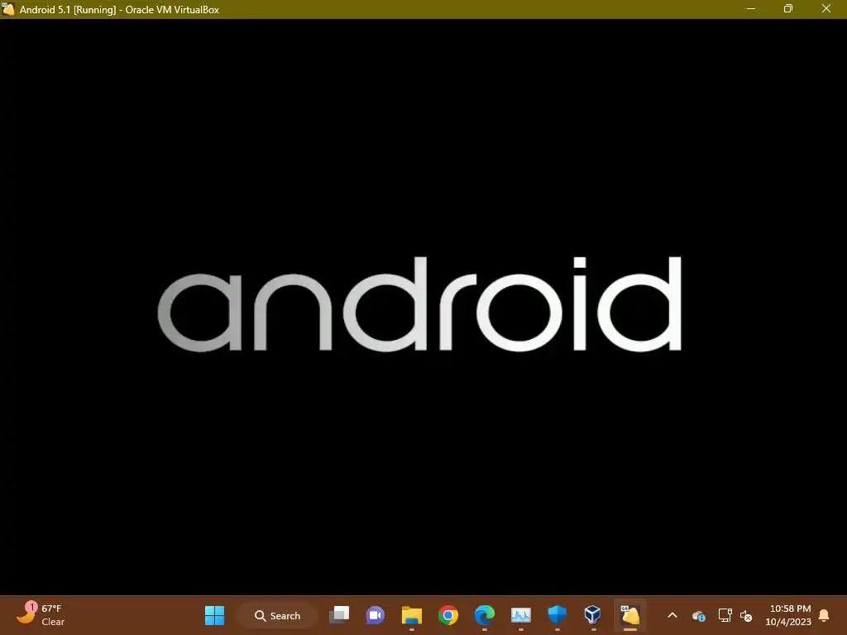Open Microsoft Edge from taskbar
The height and width of the screenshot is (635, 847).
[x=484, y=615]
